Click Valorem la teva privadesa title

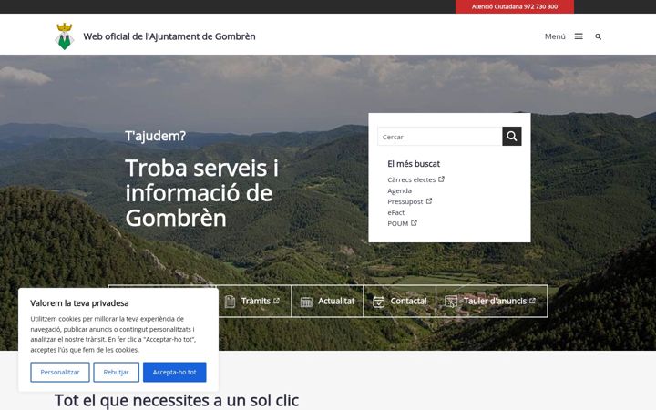[x=79, y=302]
